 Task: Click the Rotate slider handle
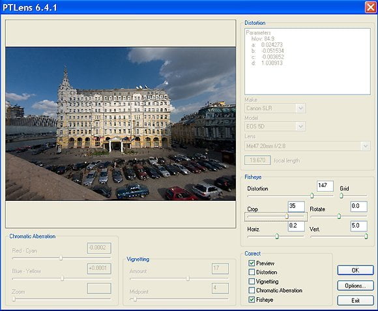(339, 216)
